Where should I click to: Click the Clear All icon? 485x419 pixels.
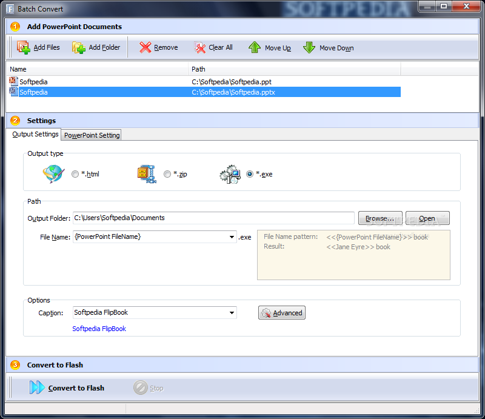click(x=200, y=48)
